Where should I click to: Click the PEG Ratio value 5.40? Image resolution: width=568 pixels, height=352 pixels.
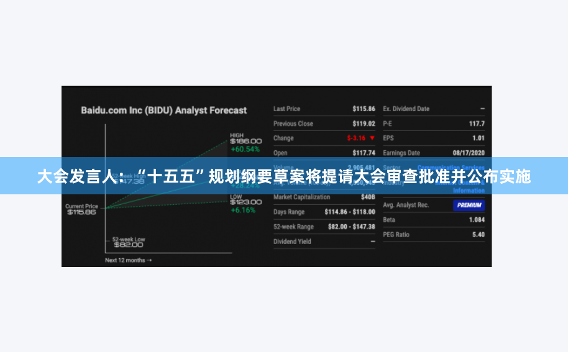(478, 235)
